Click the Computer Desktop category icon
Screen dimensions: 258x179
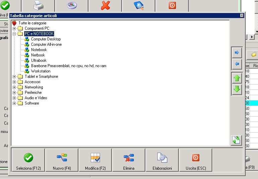tap(27, 39)
